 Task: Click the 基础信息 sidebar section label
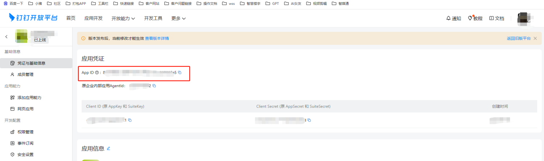pyautogui.click(x=12, y=52)
